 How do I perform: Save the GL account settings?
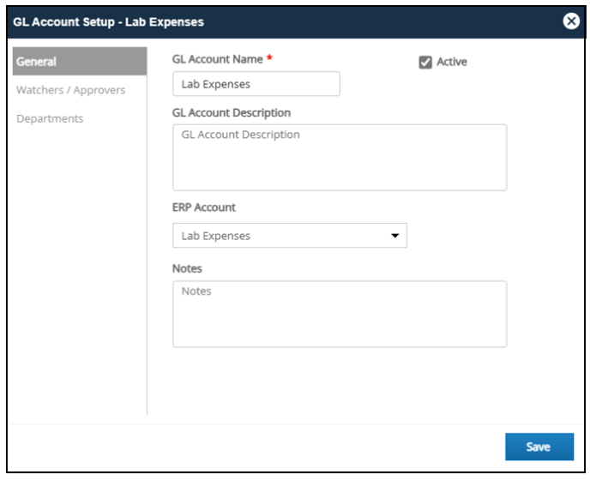pos(539,447)
